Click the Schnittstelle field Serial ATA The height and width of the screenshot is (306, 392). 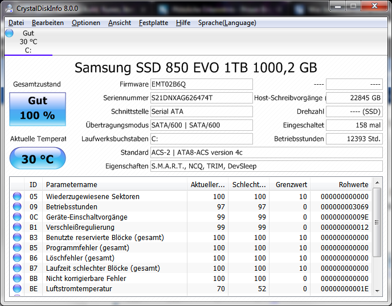(x=202, y=111)
